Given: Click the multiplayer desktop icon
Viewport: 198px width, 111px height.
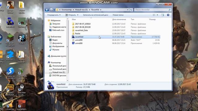Looking at the screenshot, I should click(x=22, y=105).
